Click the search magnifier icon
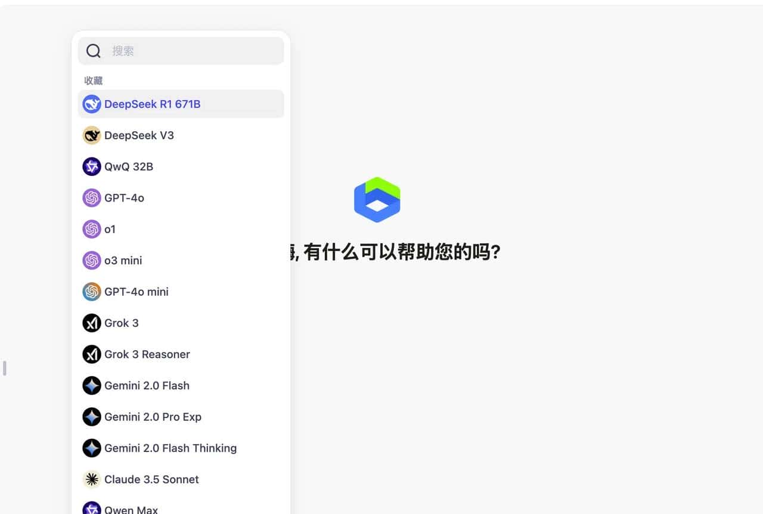Viewport: 763px width, 514px height. (x=94, y=51)
